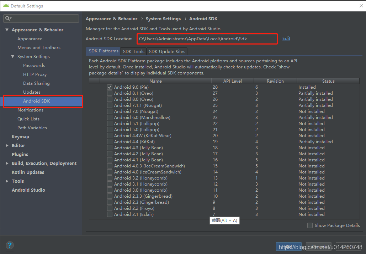This screenshot has width=366, height=254.
Task: Expand the Tools tree node
Action: click(x=7, y=181)
